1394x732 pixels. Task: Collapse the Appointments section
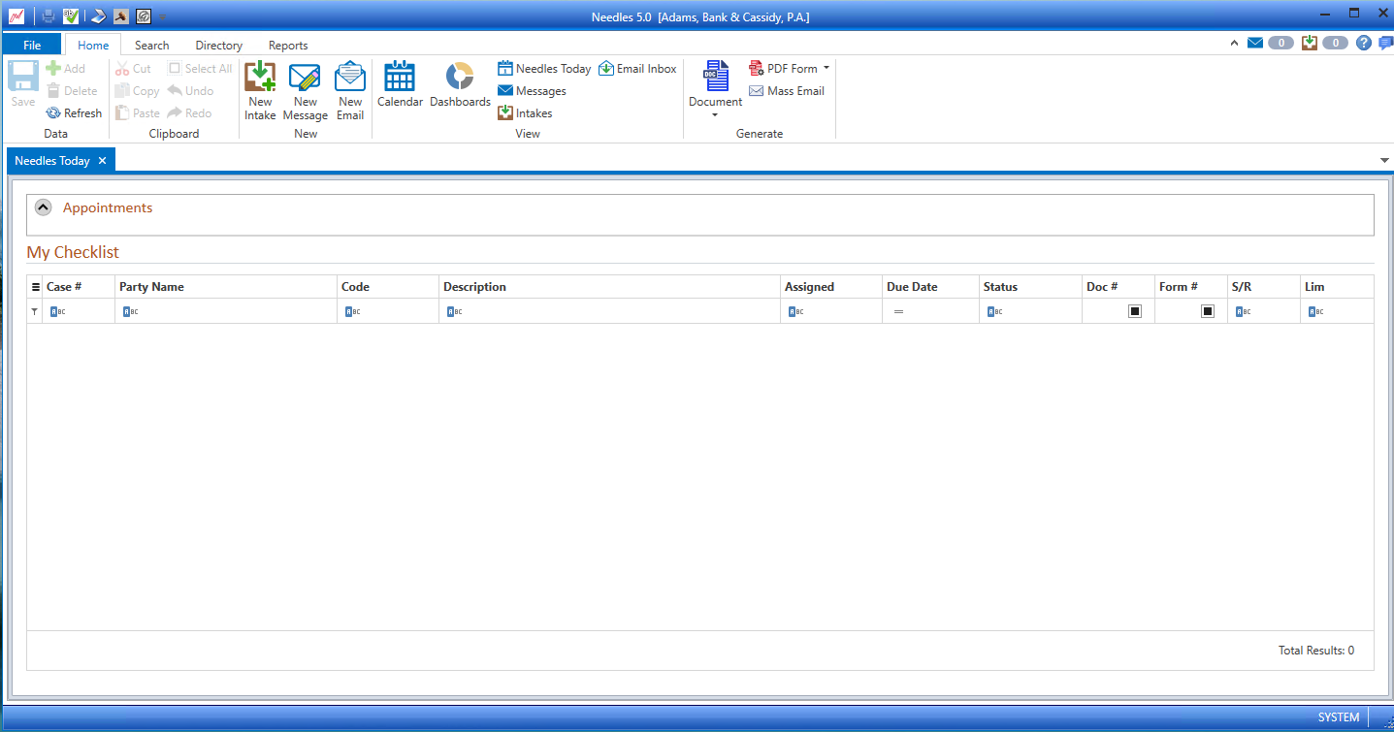43,207
